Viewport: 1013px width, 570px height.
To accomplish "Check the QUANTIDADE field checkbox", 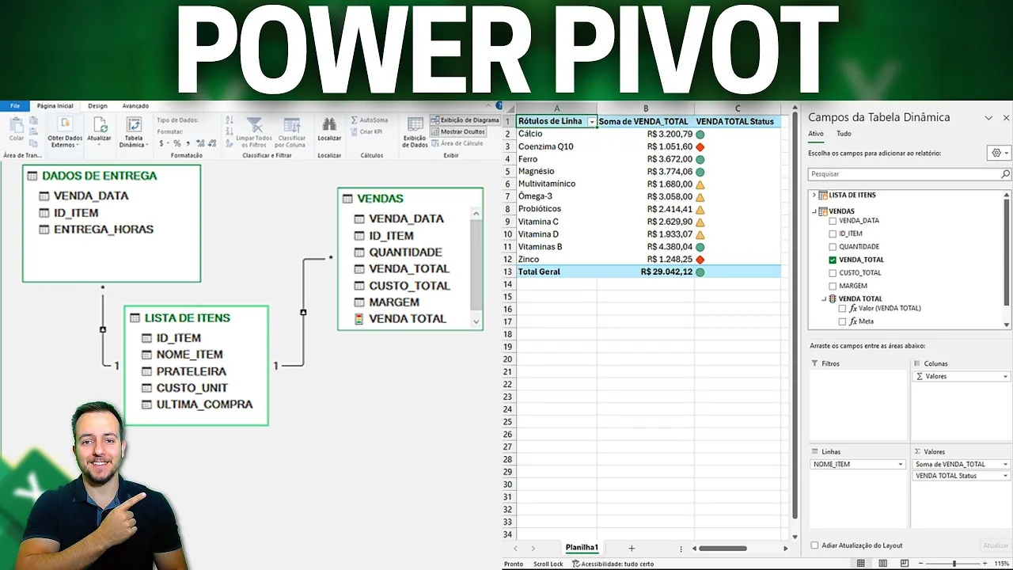I will [x=833, y=246].
